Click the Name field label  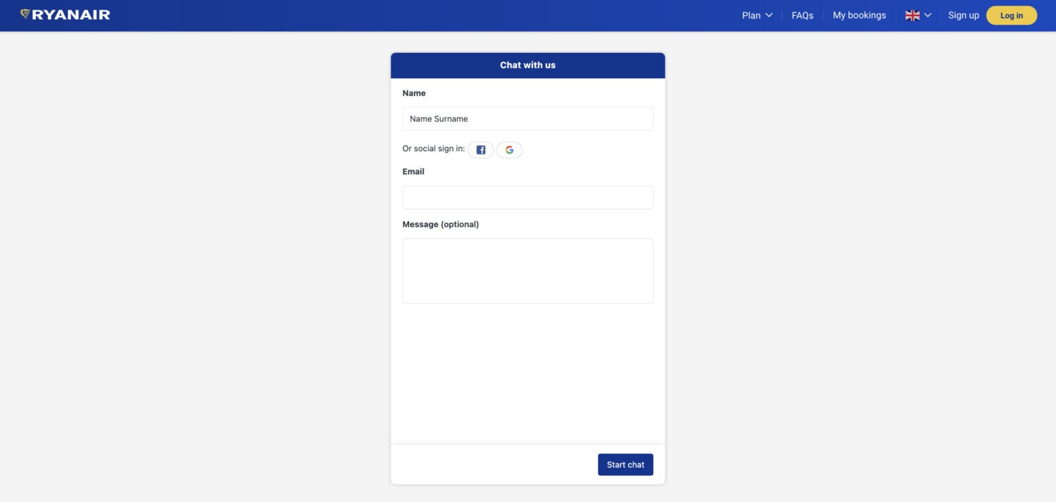(414, 93)
